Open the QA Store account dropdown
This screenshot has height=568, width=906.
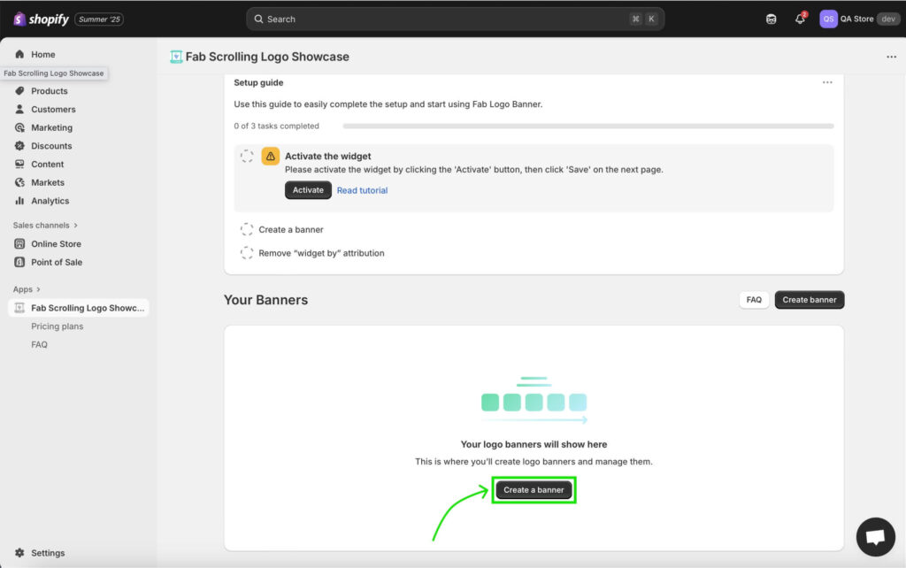(x=860, y=19)
